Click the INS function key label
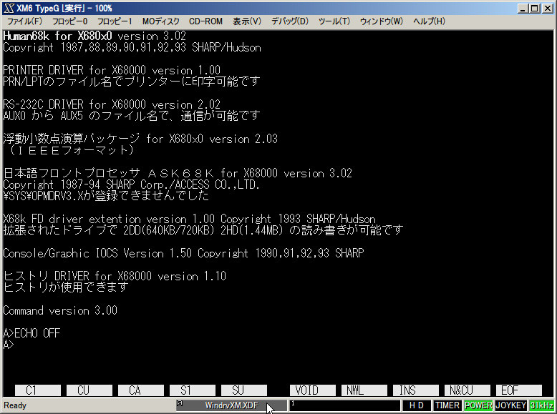This screenshot has height=414, width=557. [416, 390]
